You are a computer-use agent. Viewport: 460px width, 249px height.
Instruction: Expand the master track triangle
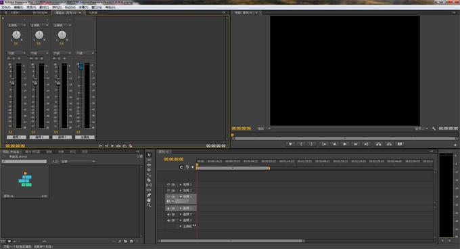click(x=181, y=226)
